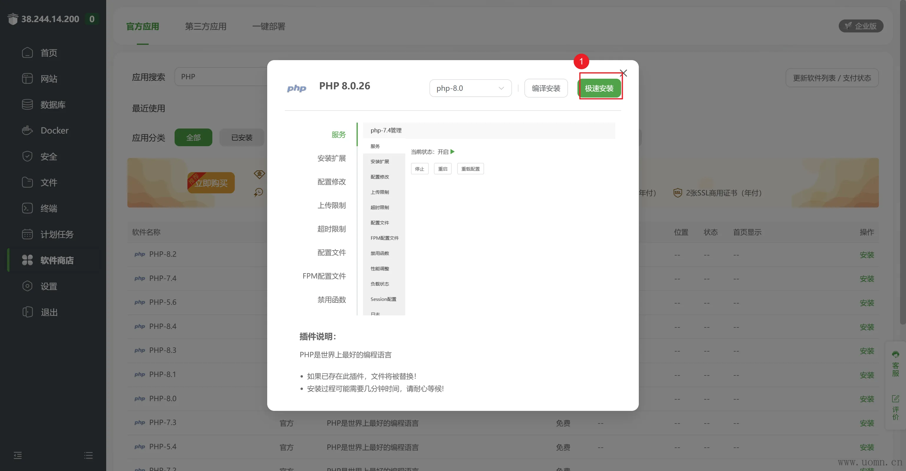Click the customer service headset icon
The height and width of the screenshot is (471, 906).
[x=895, y=354]
